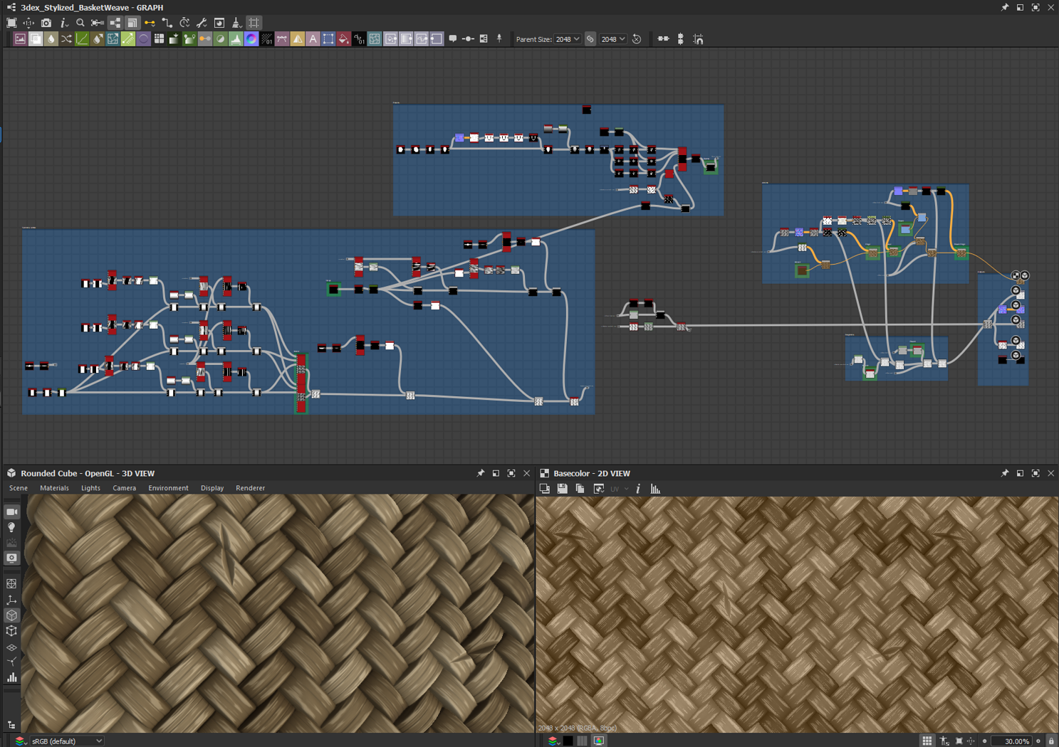Add a Frame using the frame icon
1059x747 pixels.
point(484,39)
